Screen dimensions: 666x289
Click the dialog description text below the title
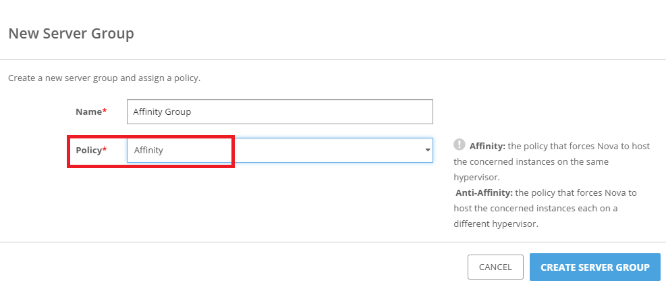click(104, 78)
